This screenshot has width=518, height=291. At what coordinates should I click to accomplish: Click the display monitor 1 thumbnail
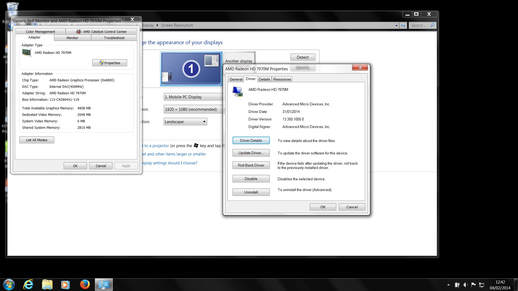(191, 69)
